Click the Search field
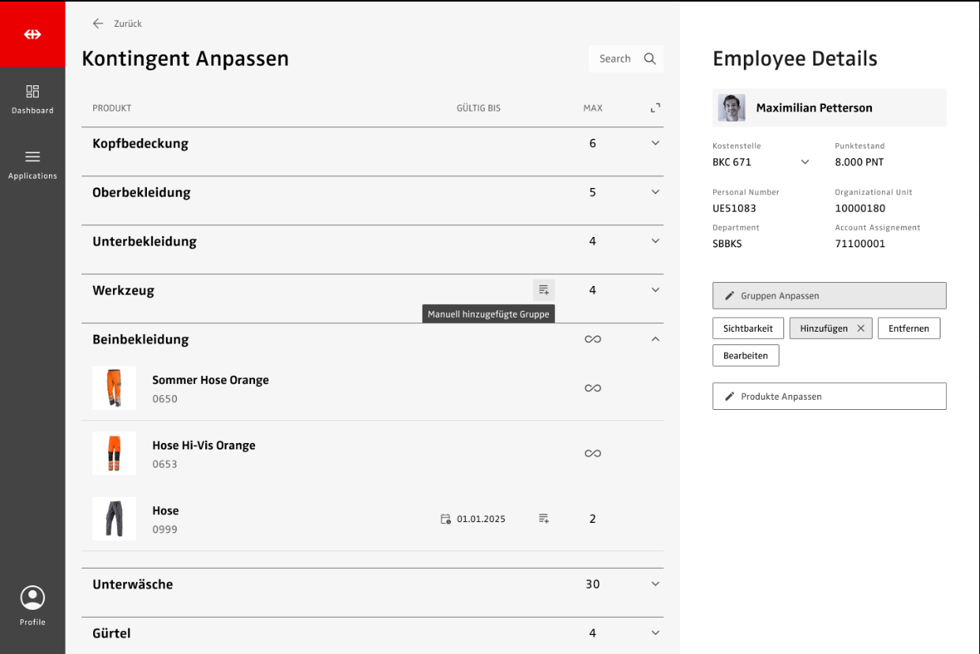Viewport: 980px width, 654px height. click(625, 58)
